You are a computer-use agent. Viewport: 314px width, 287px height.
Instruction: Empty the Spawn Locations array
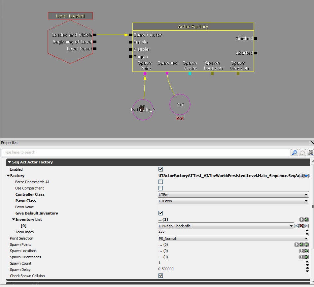coord(301,251)
